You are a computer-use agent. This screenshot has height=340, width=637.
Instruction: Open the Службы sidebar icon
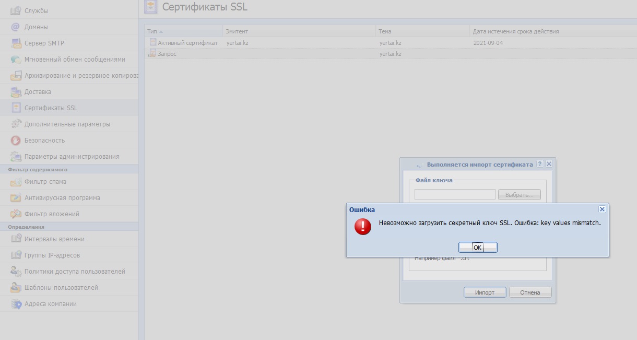(x=16, y=10)
